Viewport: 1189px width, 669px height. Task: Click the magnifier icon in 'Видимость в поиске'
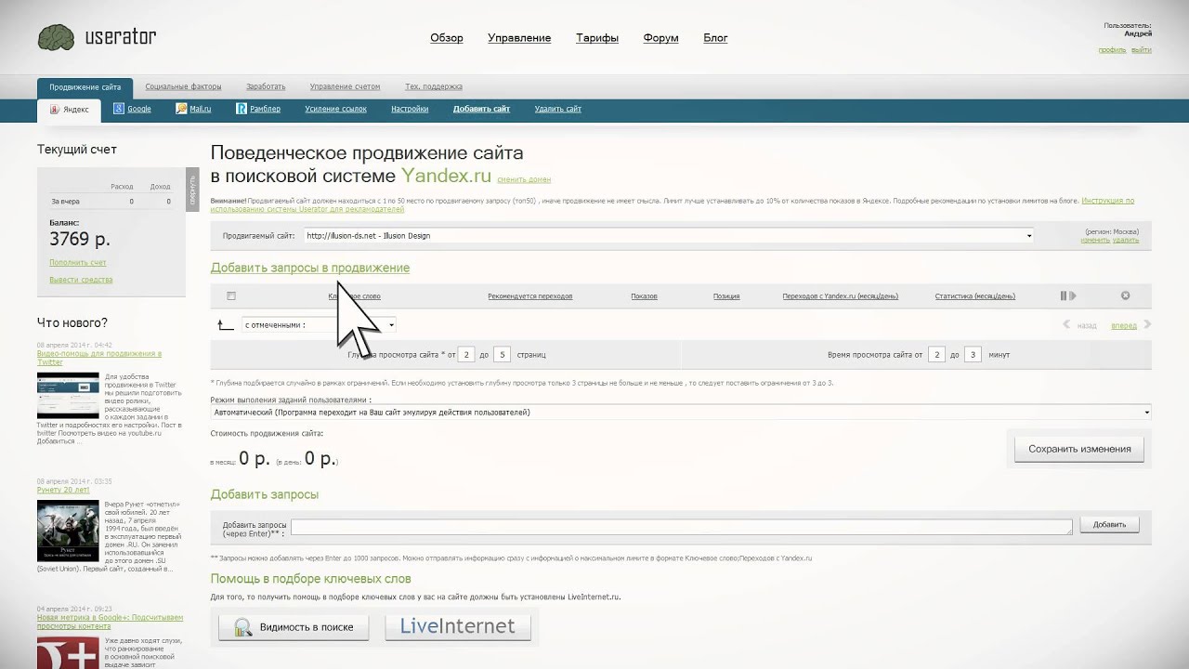click(243, 627)
